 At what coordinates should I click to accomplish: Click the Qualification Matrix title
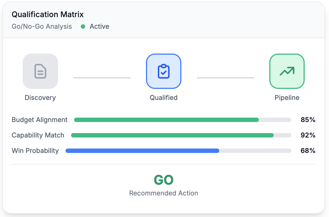tap(48, 14)
